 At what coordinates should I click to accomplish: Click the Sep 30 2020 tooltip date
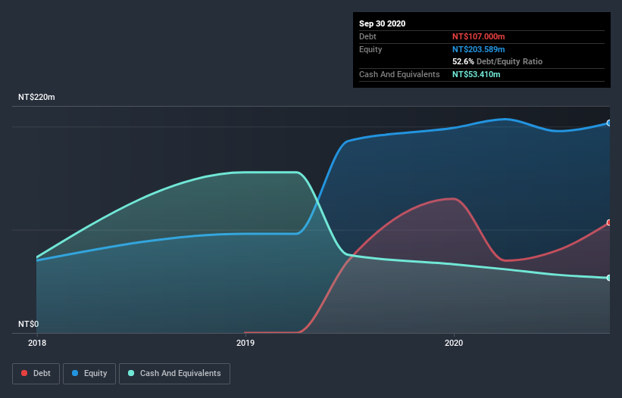pyautogui.click(x=382, y=23)
